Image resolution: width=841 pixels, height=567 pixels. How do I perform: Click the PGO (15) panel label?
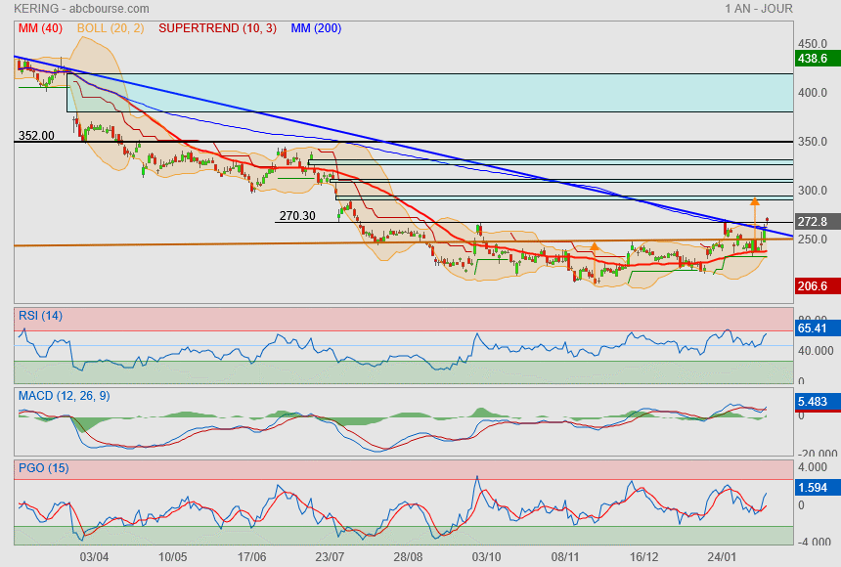point(43,467)
